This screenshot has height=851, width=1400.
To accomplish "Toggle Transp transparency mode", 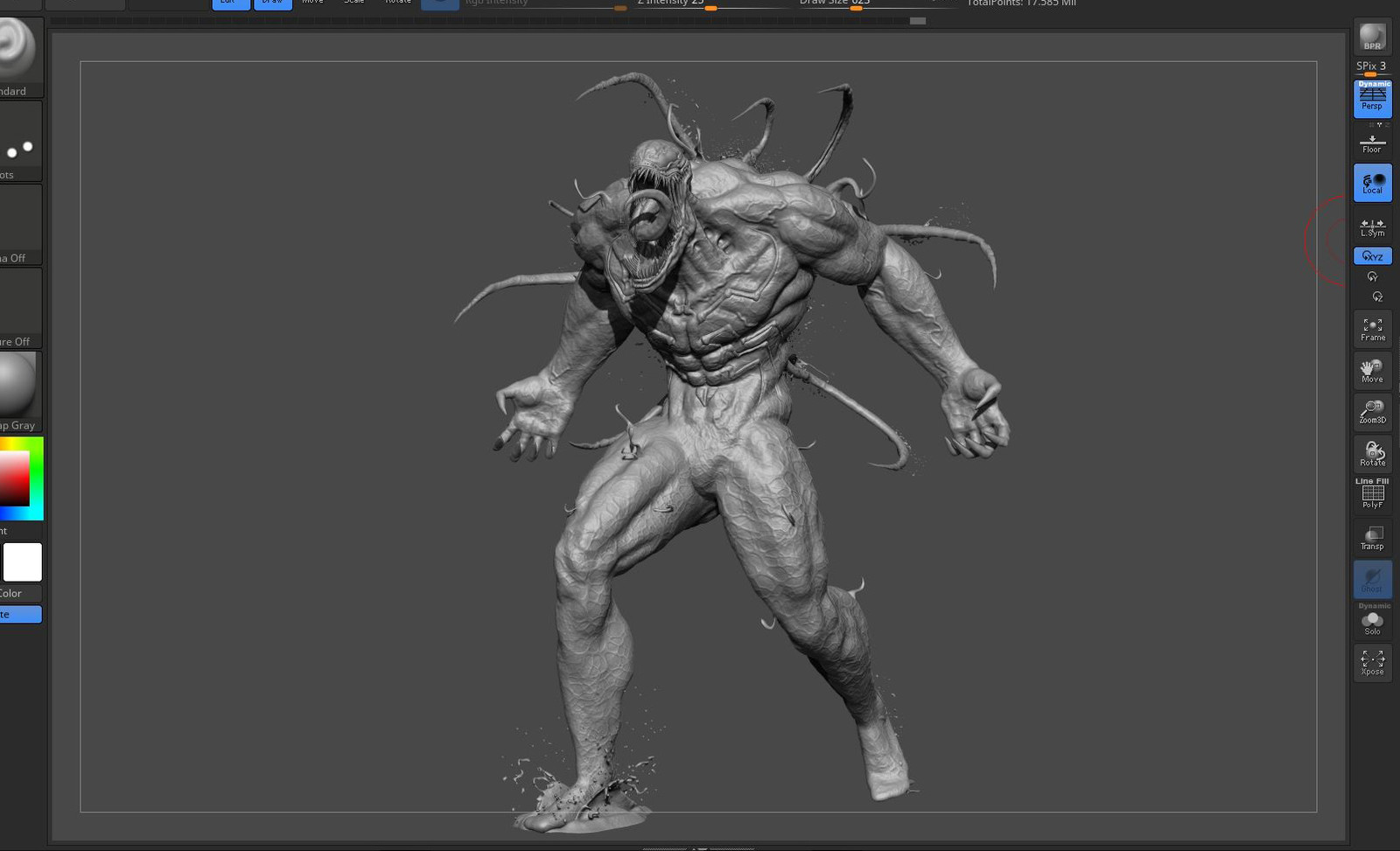I will pyautogui.click(x=1372, y=538).
